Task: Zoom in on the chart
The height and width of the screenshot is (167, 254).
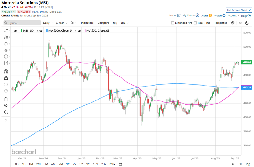Action: pos(6,106)
